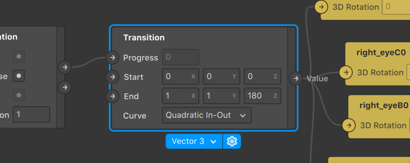Click right_eyeC0 3D Rotation input port
The width and height of the screenshot is (410, 163).
(x=346, y=72)
